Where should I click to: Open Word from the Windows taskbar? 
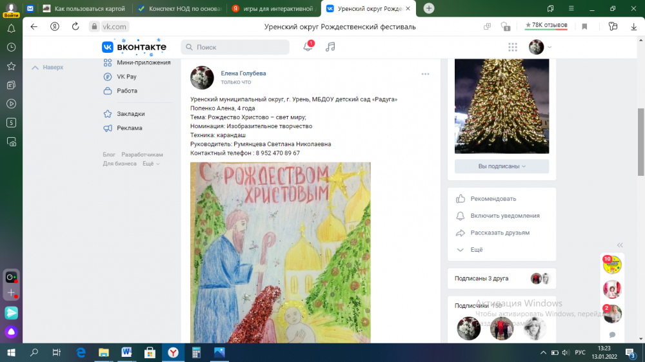[126, 352]
